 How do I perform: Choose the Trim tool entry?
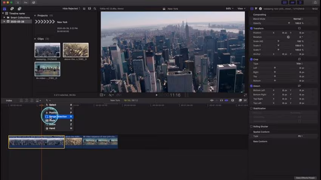59,108
